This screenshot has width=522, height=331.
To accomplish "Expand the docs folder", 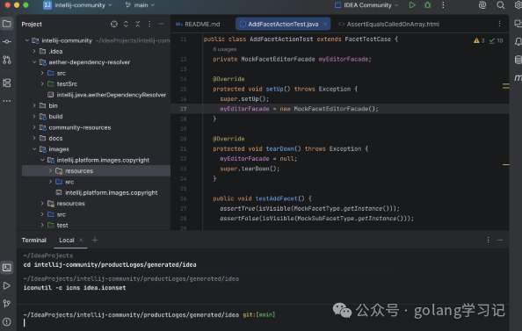I will click(34, 138).
